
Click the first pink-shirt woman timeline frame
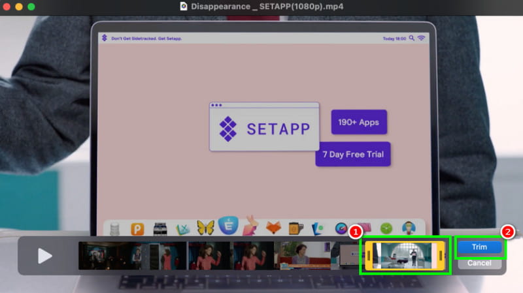[209, 256]
